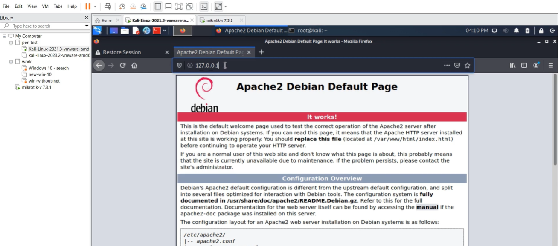The image size is (558, 246).
Task: Toggle VMware full screen mode
Action: pyautogui.click(x=179, y=6)
